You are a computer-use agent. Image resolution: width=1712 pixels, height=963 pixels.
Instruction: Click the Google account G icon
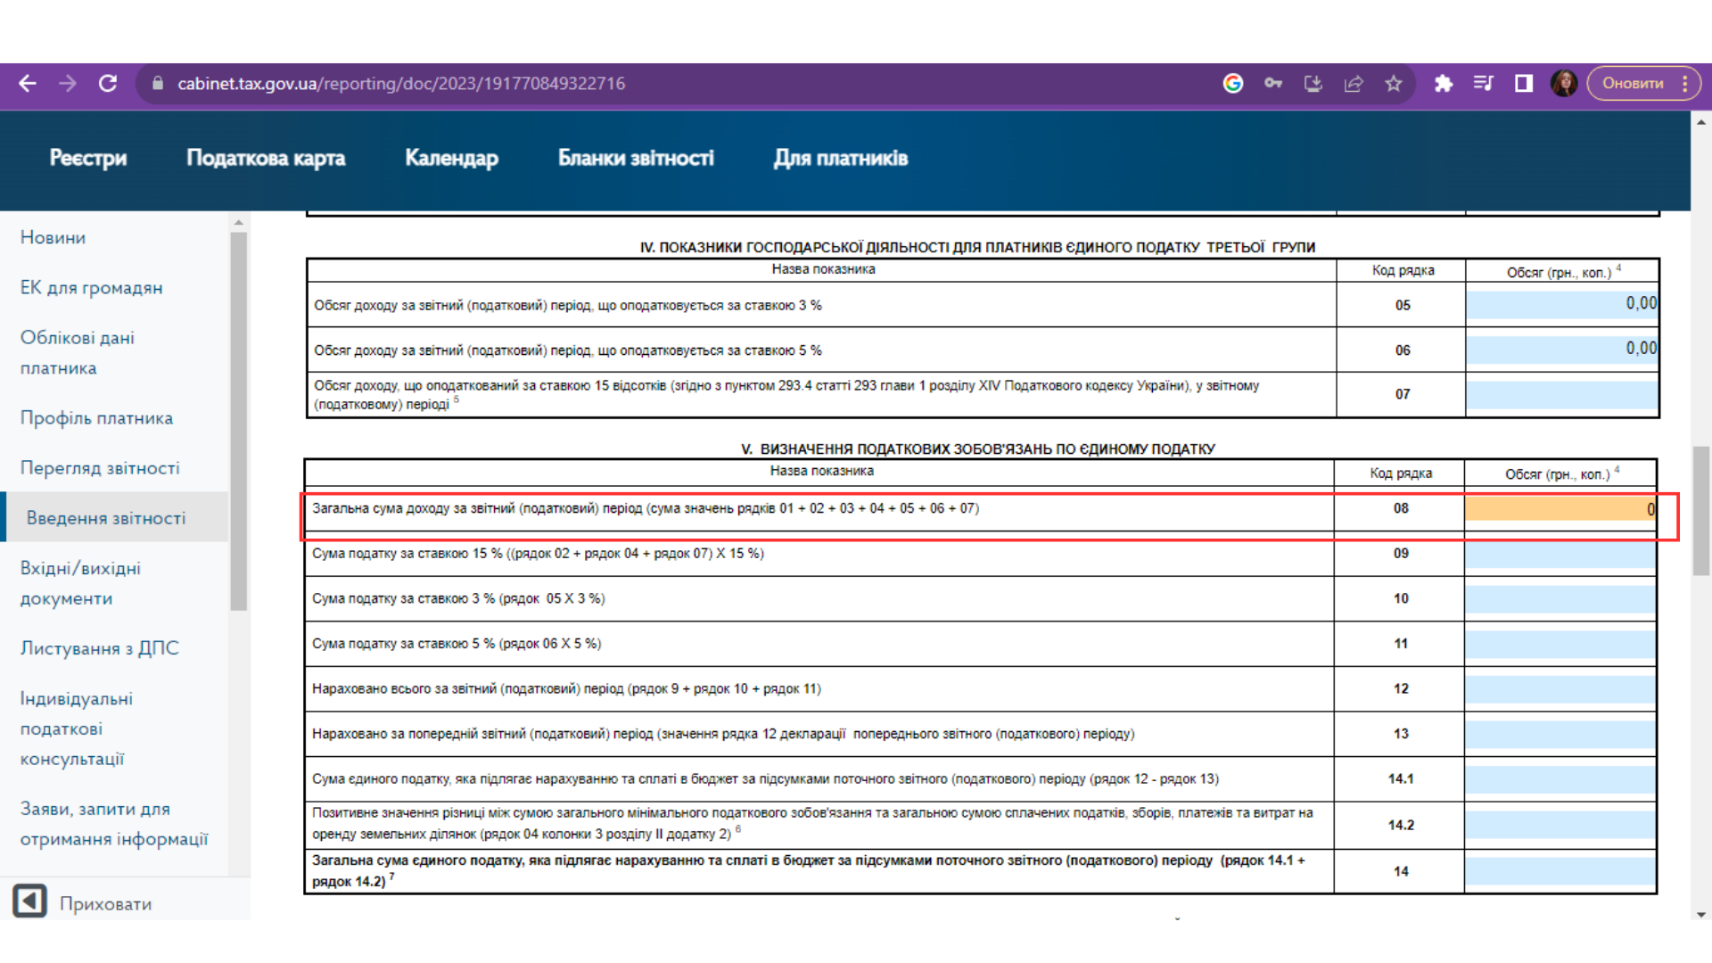(x=1233, y=84)
